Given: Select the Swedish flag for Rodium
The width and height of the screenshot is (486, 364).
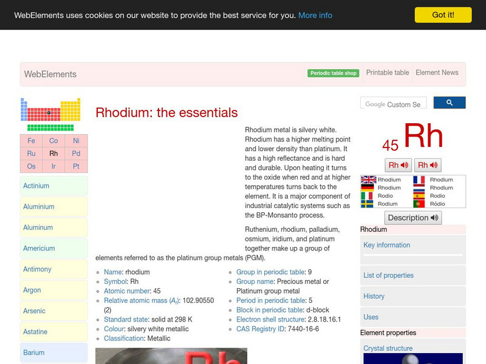Looking at the screenshot, I should pyautogui.click(x=368, y=204).
